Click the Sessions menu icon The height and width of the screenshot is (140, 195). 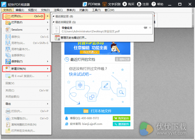point(8,30)
